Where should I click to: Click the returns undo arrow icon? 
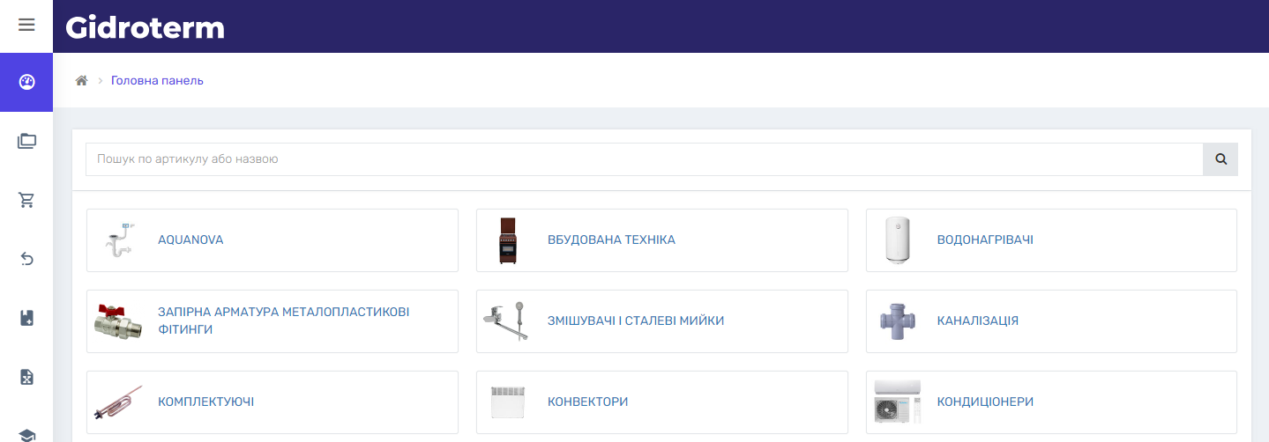(x=26, y=259)
